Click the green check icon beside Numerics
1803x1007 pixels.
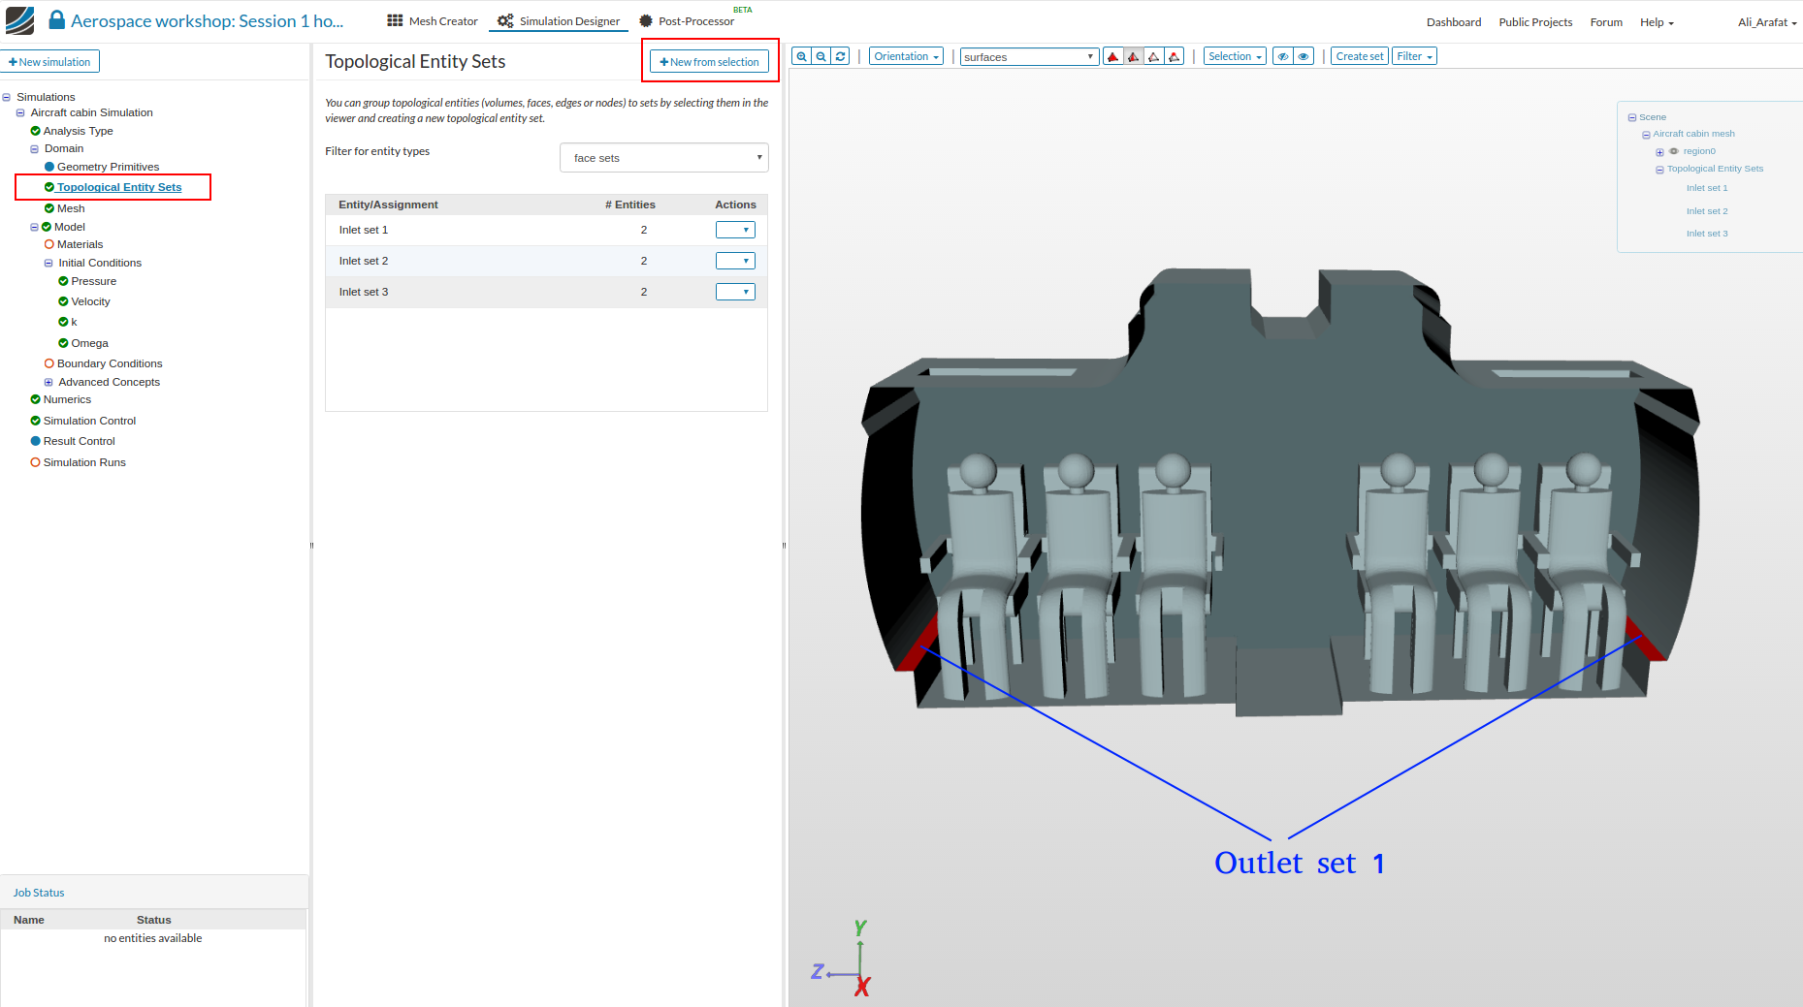[36, 399]
